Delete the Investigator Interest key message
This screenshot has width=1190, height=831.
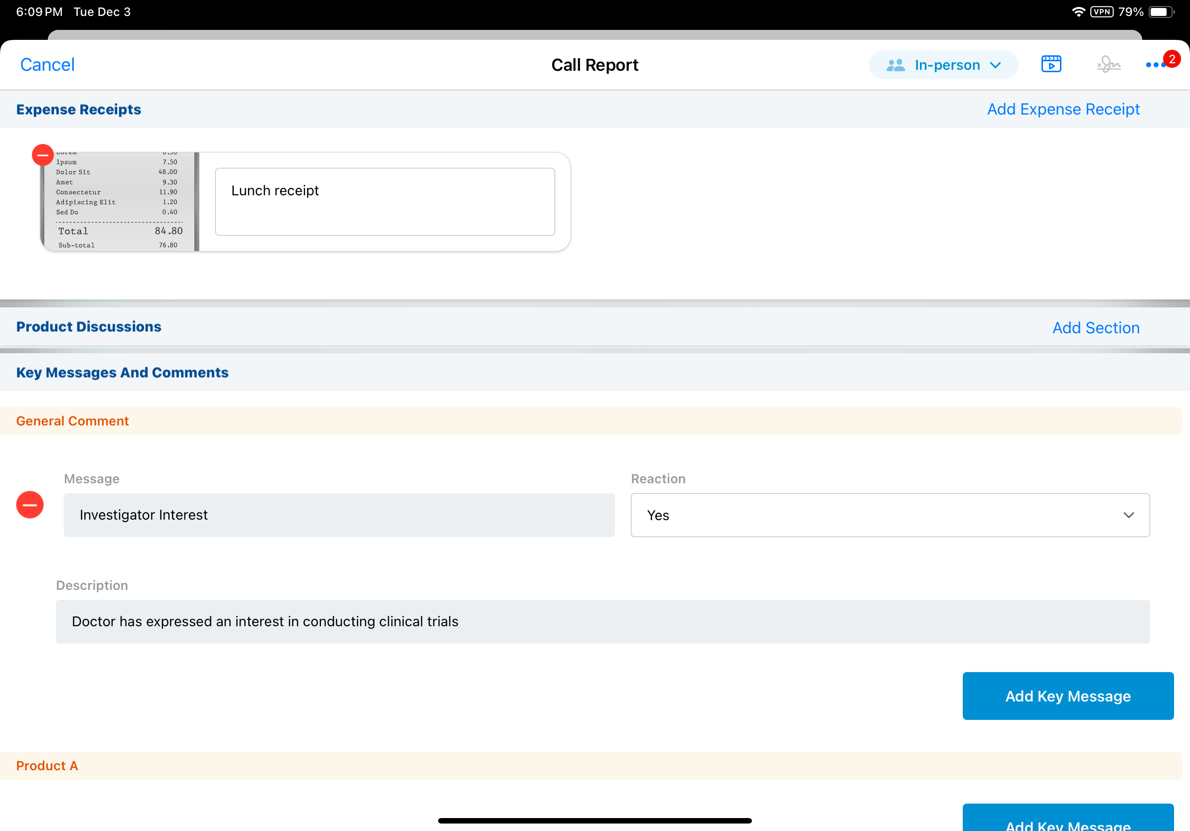click(x=30, y=505)
